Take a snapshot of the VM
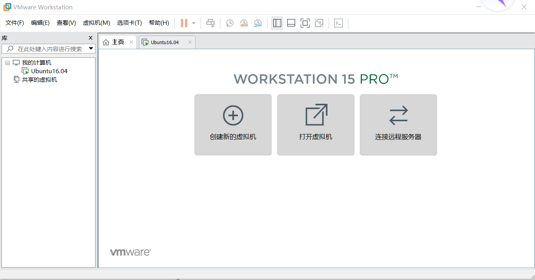 230,23
